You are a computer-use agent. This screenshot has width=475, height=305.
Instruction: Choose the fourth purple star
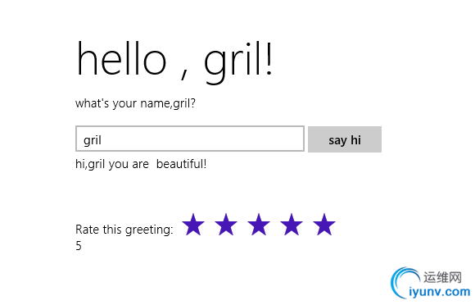click(x=292, y=225)
